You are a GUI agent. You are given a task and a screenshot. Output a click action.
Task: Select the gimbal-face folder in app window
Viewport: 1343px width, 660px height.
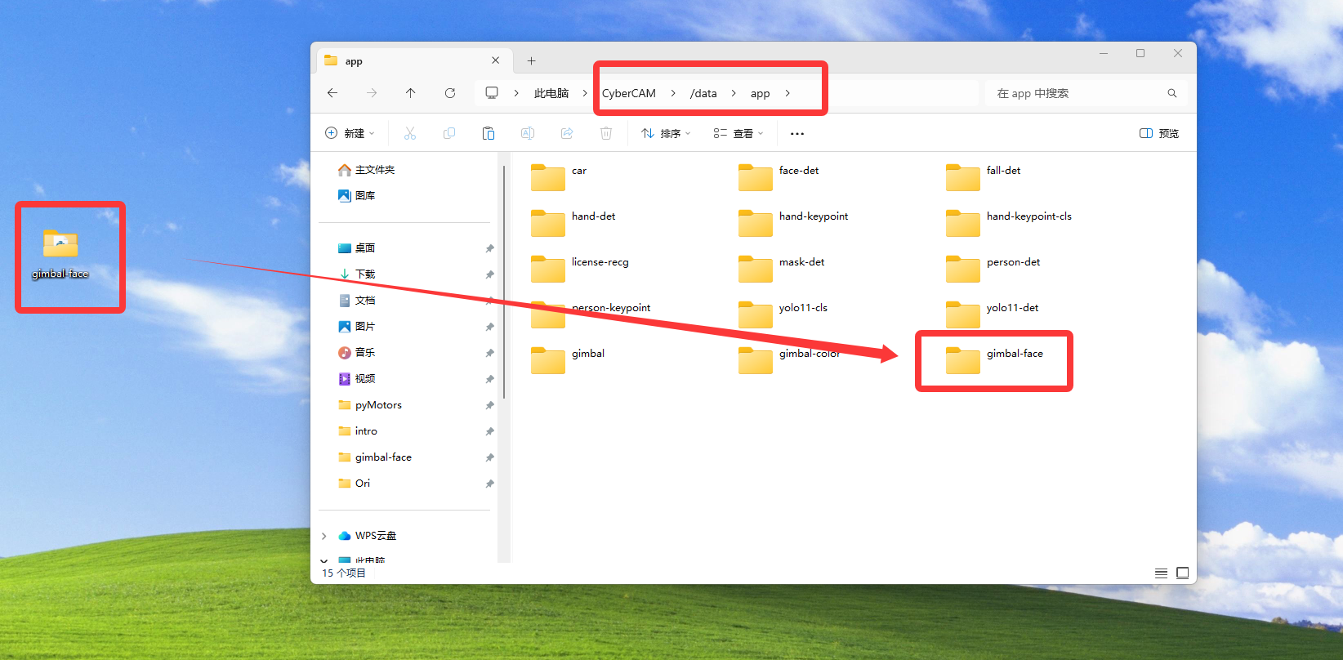pos(995,359)
